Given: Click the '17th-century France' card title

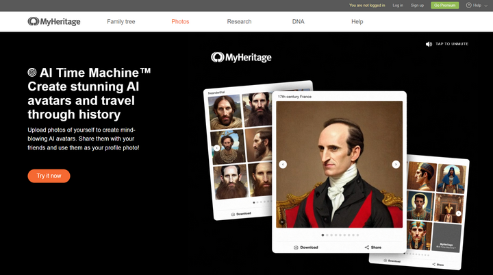Looking at the screenshot, I should tap(294, 97).
